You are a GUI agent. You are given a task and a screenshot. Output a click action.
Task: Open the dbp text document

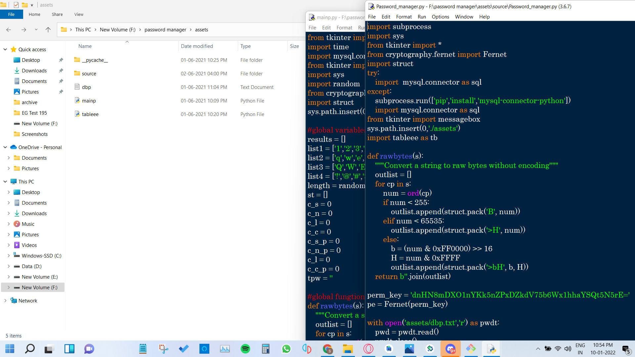pos(86,87)
